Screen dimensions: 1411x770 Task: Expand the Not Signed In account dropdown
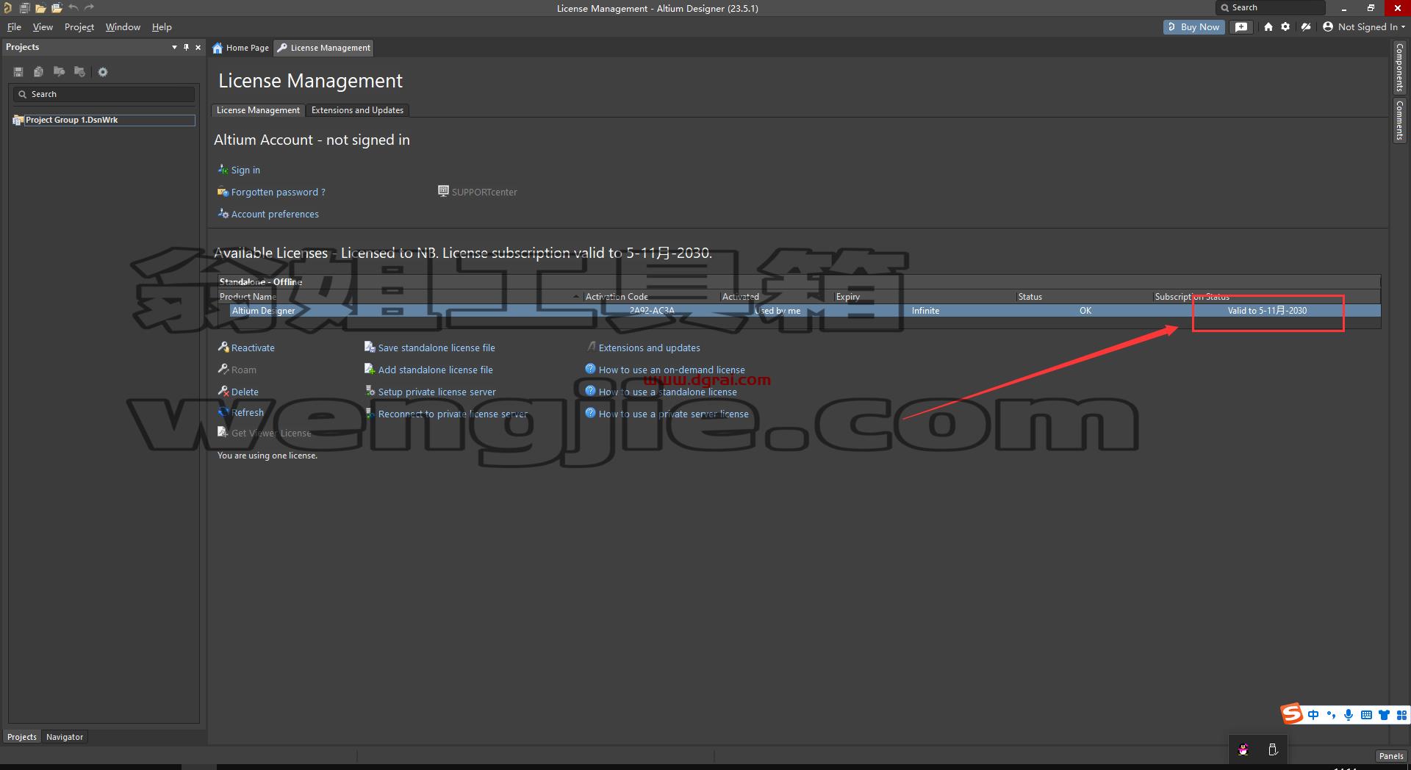tap(1364, 26)
